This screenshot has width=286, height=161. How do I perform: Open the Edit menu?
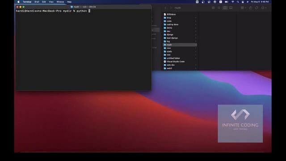44,2
